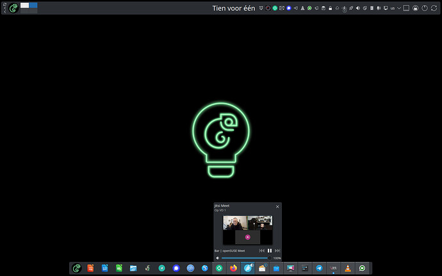Viewport: 442px width, 276px height.
Task: Open the clipboard tray icon in top panel
Action: pyautogui.click(x=323, y=8)
